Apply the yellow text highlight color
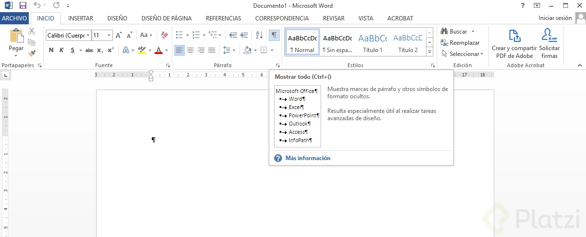 (x=142, y=50)
